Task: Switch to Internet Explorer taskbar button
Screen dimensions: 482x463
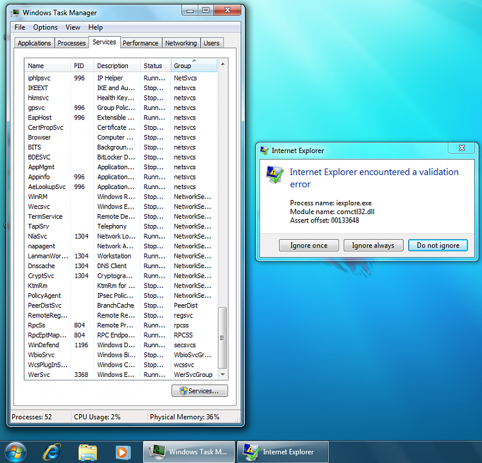Action: [283, 452]
